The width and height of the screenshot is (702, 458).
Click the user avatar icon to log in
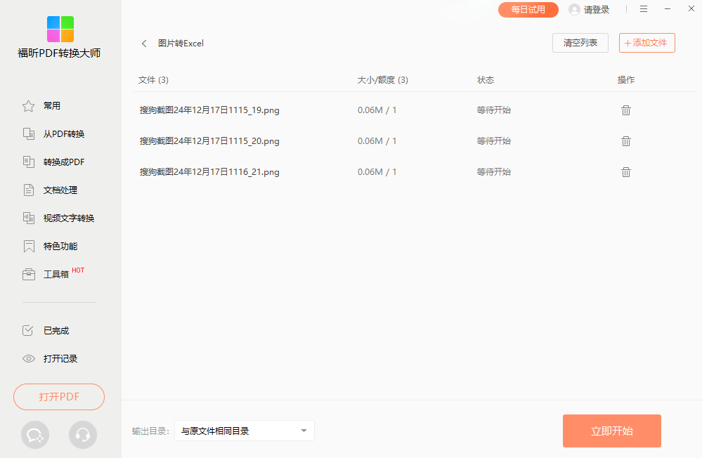pyautogui.click(x=574, y=10)
